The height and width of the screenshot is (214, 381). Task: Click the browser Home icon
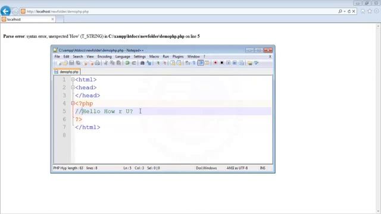pyautogui.click(x=363, y=11)
